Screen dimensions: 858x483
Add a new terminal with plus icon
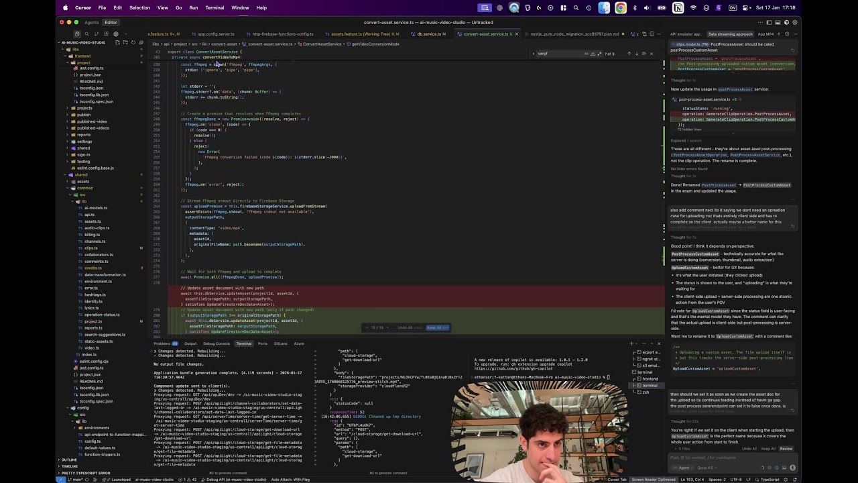(x=631, y=343)
